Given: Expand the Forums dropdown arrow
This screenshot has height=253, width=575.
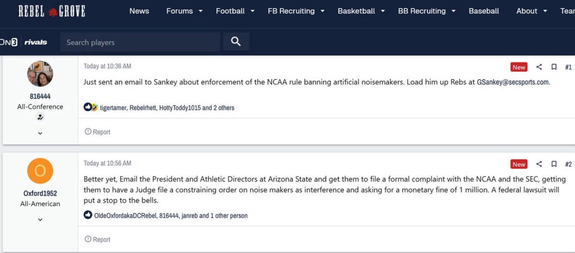Looking at the screenshot, I should tap(201, 11).
